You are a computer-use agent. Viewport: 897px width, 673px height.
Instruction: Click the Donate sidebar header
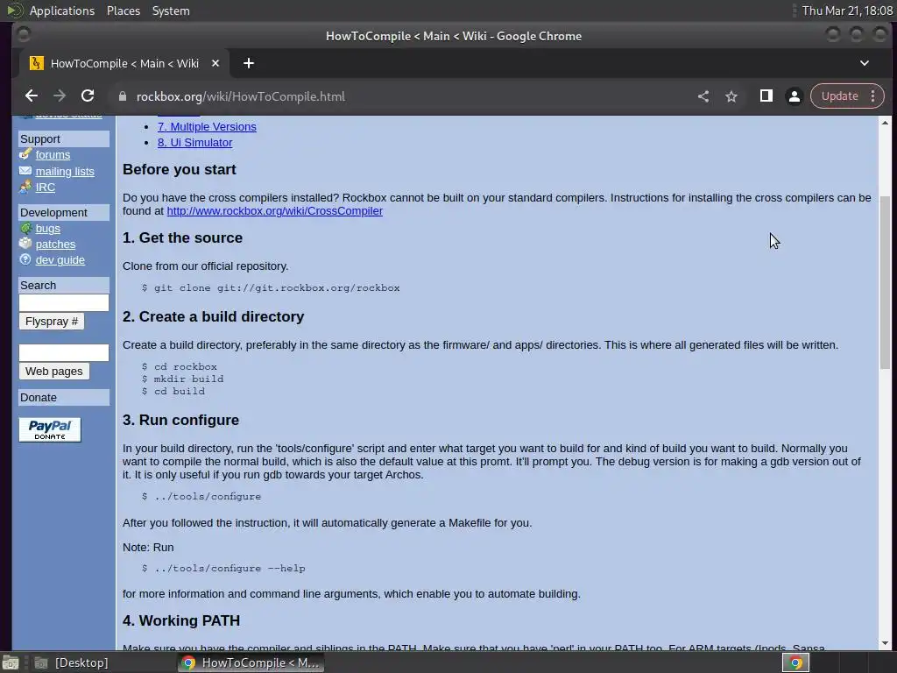(63, 397)
